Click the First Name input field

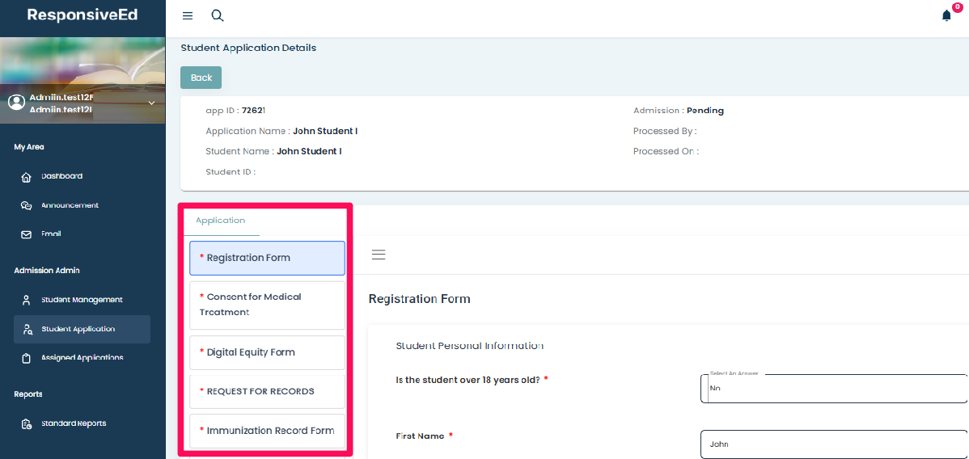pos(833,444)
